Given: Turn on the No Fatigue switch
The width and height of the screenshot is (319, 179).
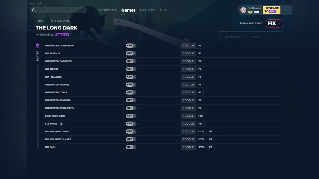Looking at the screenshot, I should click(131, 53).
